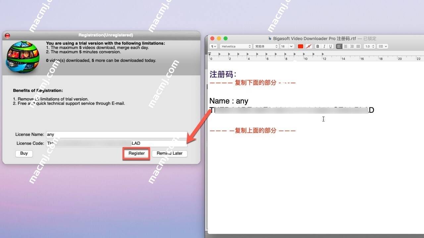Screen dimensions: 424x238
Task: Open the red text color swatch
Action: click(300, 46)
